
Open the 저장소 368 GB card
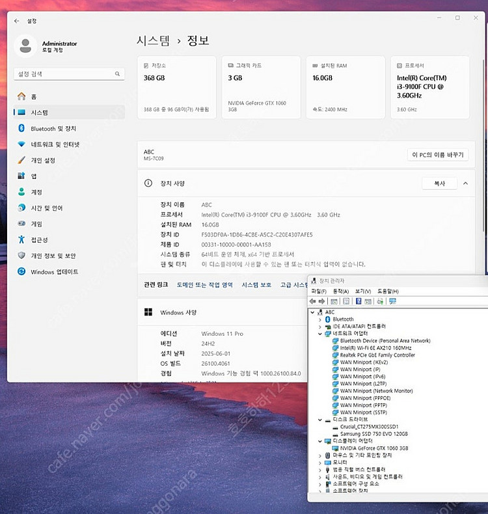click(x=176, y=87)
